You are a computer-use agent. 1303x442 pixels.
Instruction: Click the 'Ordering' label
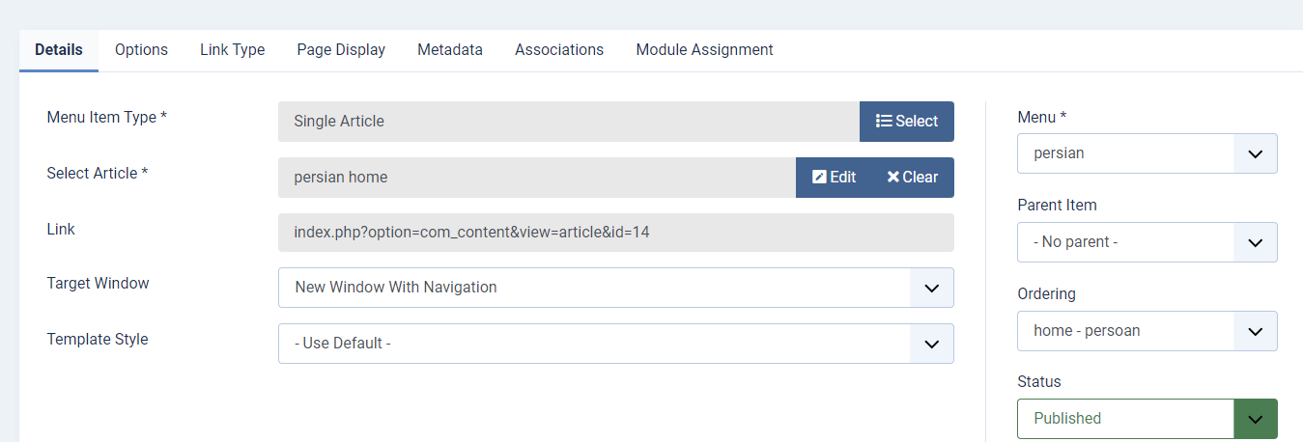point(1047,294)
